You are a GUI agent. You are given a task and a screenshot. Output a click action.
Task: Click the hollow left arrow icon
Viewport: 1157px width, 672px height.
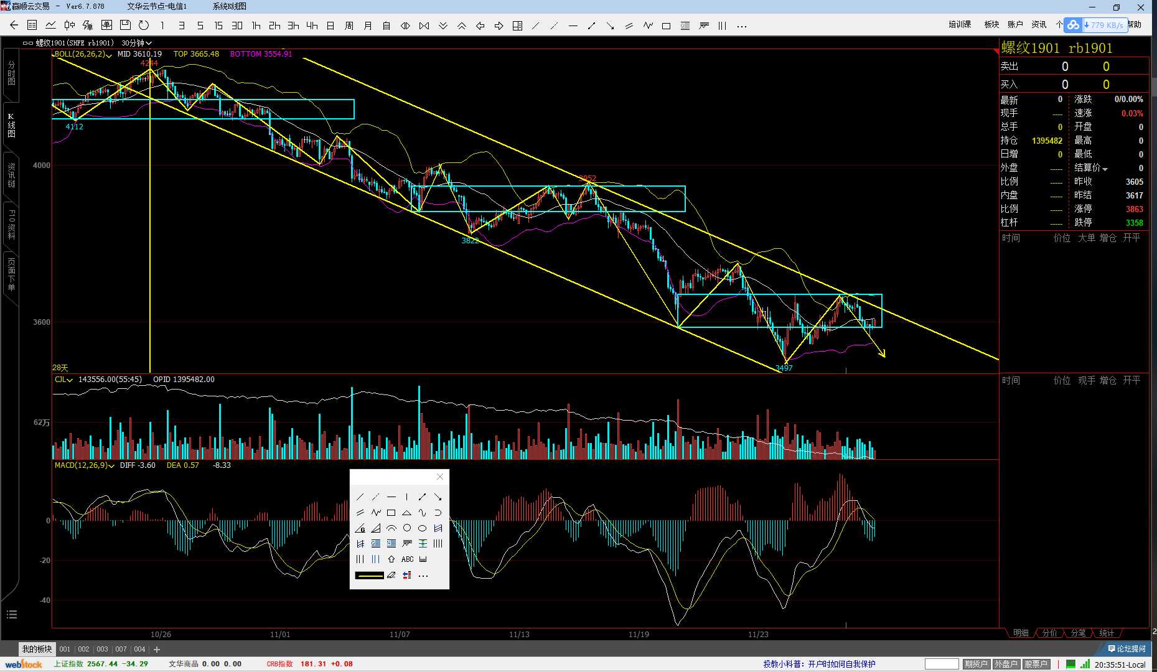(x=480, y=26)
